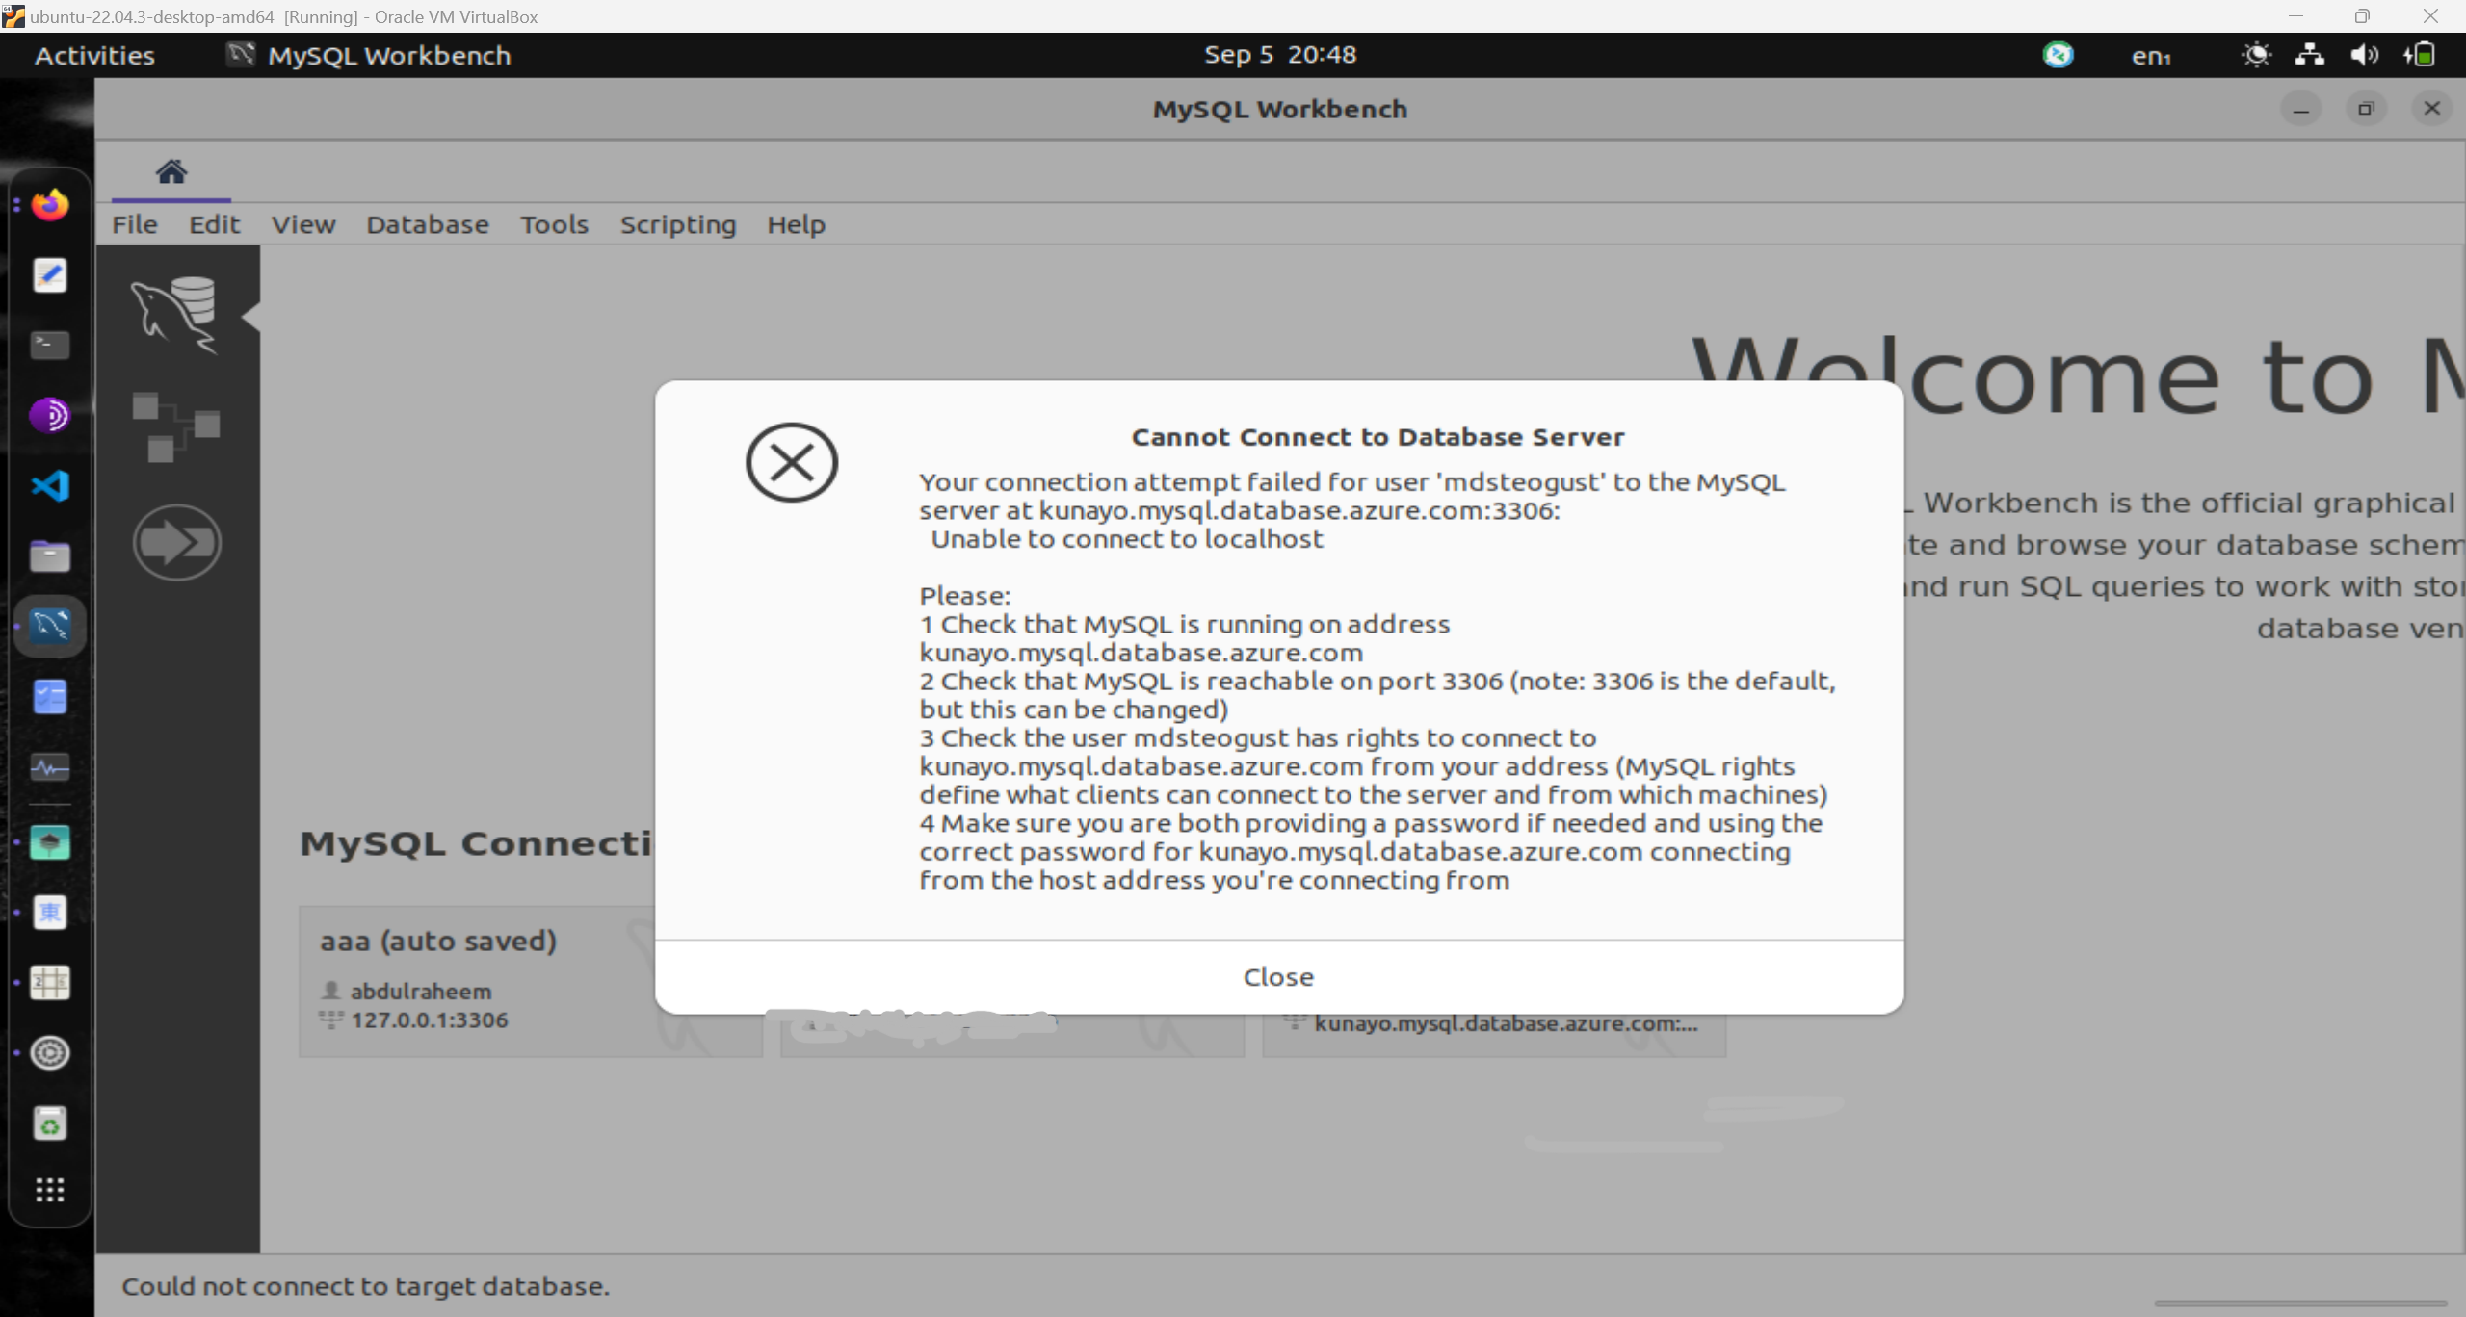Open Terminal from the dock
This screenshot has height=1317, width=2466.
50,346
